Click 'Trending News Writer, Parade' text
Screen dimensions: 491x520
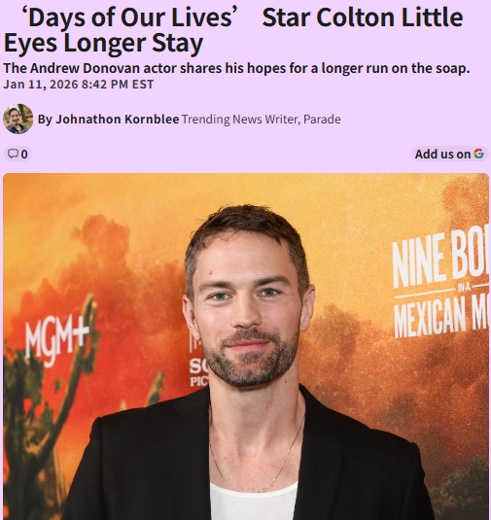[262, 120]
